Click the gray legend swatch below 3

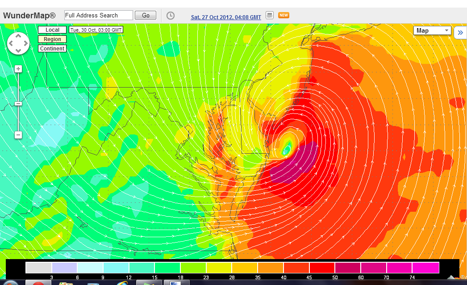pos(39,268)
